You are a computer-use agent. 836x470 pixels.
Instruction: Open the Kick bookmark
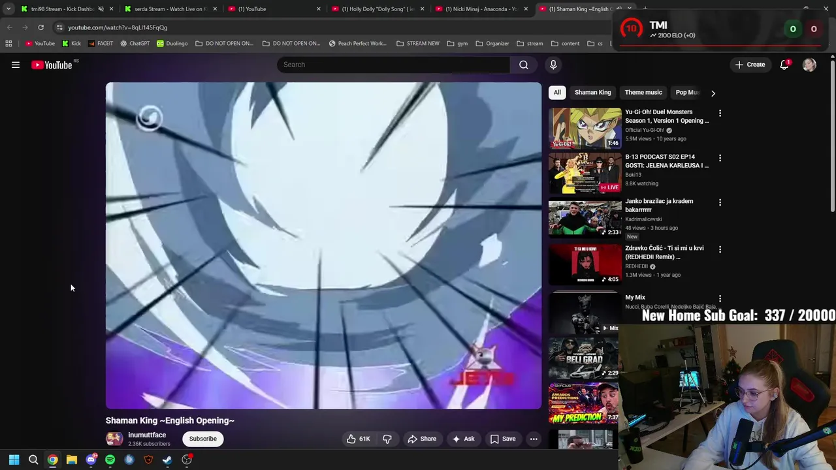click(x=71, y=44)
